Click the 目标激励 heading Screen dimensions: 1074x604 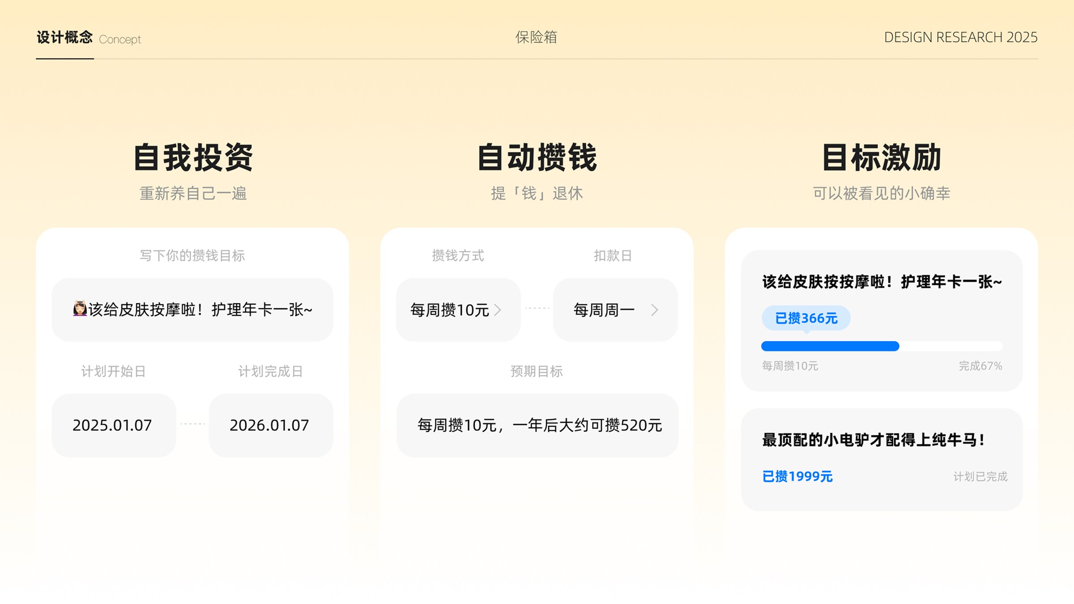pos(882,157)
